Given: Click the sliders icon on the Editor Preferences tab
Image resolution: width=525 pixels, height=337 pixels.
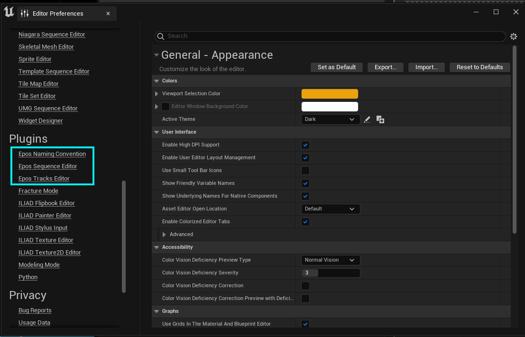Looking at the screenshot, I should tap(24, 13).
